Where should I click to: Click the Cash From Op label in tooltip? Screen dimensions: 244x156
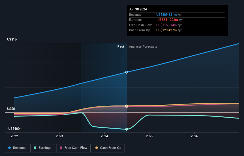140,30
